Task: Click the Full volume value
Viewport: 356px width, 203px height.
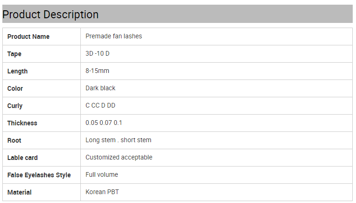Action: 102,174
